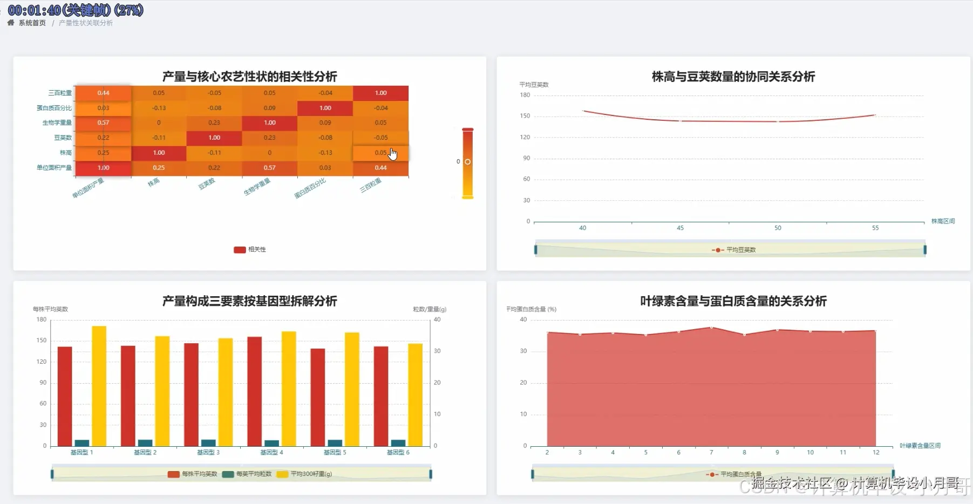The height and width of the screenshot is (504, 973).
Task: Click the line point at 株高区间 55
Action: point(875,115)
